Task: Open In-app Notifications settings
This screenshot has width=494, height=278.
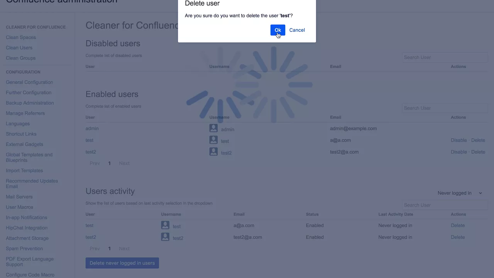Action: 26,218
